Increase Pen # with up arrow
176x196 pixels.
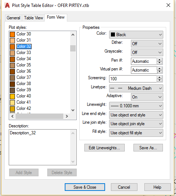[x=159, y=60]
